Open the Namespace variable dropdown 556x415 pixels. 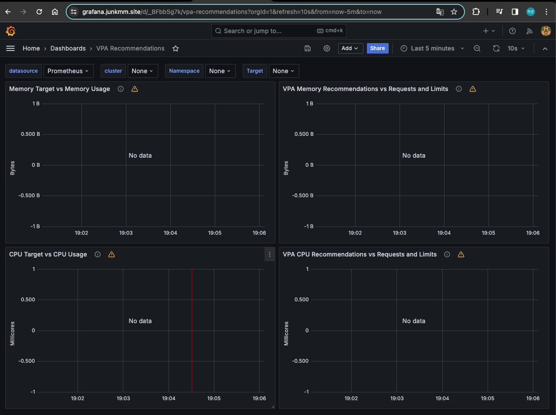point(220,71)
